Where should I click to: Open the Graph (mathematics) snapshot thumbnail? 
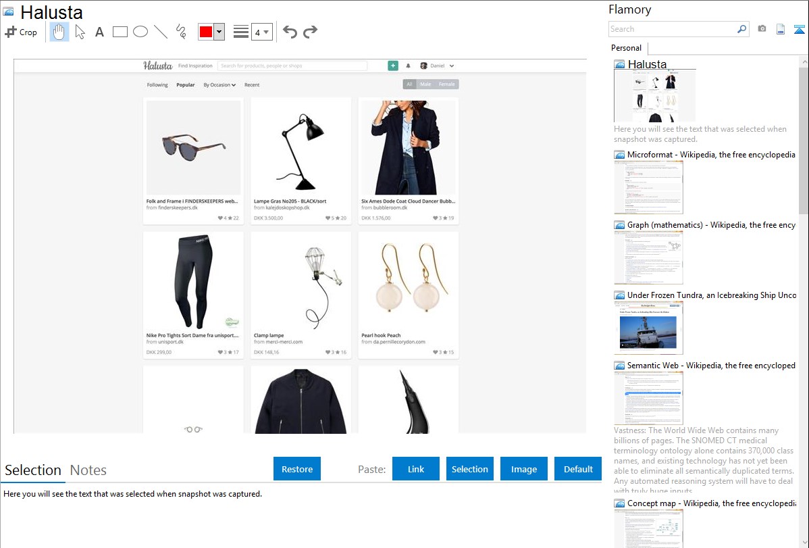[648, 257]
